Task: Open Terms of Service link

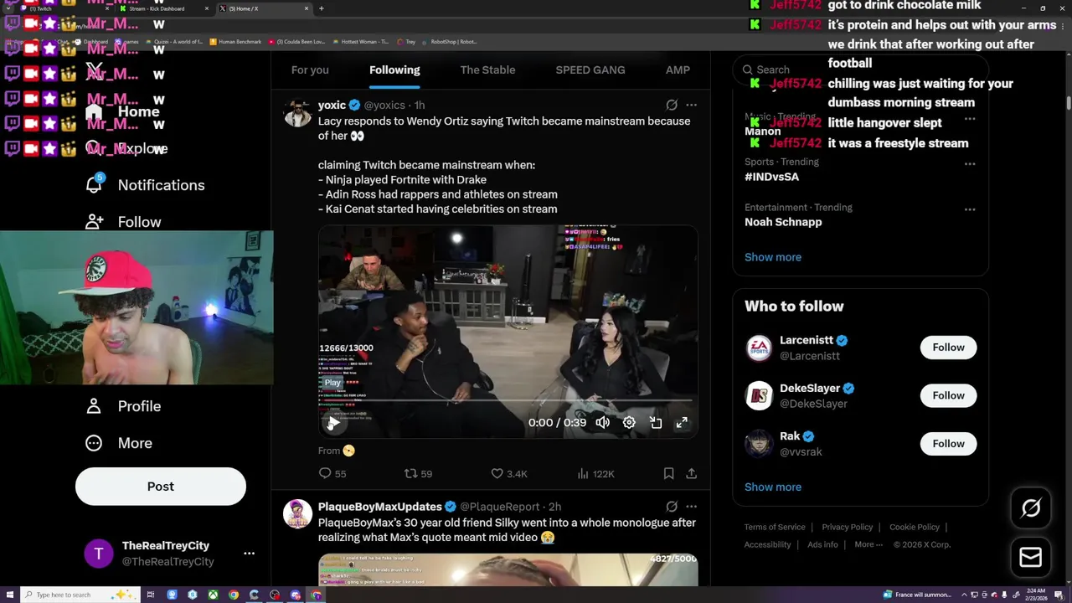Action: (775, 527)
